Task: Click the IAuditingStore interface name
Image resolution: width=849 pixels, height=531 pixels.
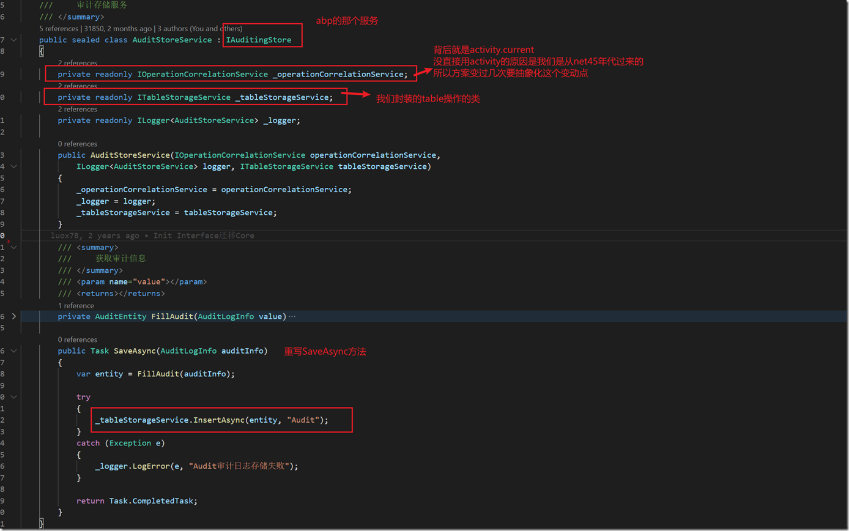Action: 259,40
